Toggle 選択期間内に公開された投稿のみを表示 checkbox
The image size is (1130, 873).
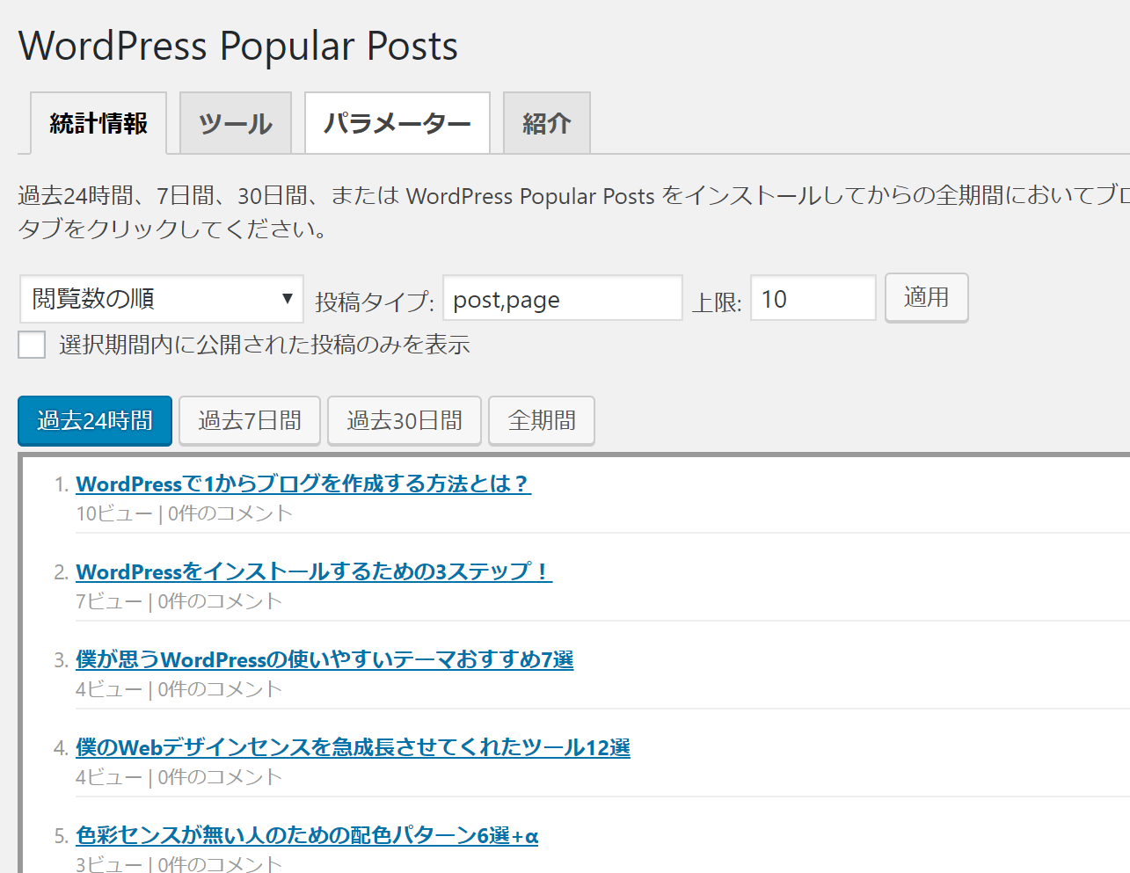(x=32, y=345)
